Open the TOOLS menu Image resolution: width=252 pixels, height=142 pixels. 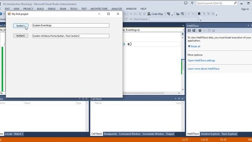tap(74, 9)
